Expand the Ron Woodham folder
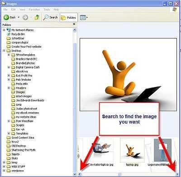This screenshot has height=177, width=181. coord(9,121)
